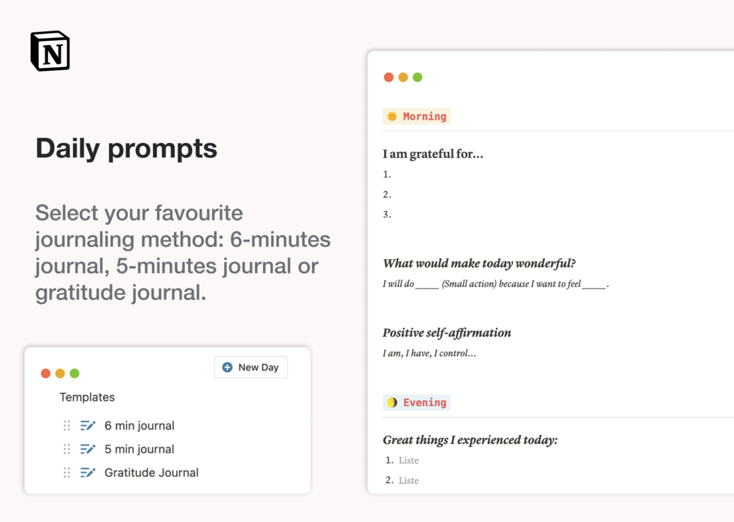Grab the 6 min journal drag handle
Image resolution: width=734 pixels, height=522 pixels.
click(x=66, y=426)
